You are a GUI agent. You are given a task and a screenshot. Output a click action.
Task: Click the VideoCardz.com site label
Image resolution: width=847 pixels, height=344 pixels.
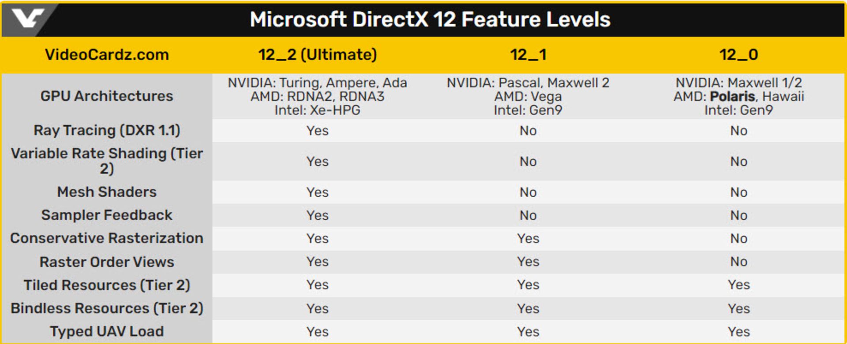(107, 55)
